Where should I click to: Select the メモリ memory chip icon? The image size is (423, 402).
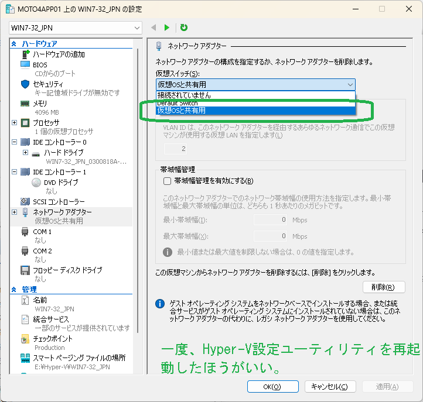(25, 103)
